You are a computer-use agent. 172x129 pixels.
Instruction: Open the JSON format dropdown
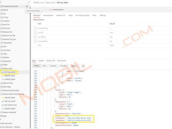pos(75,66)
